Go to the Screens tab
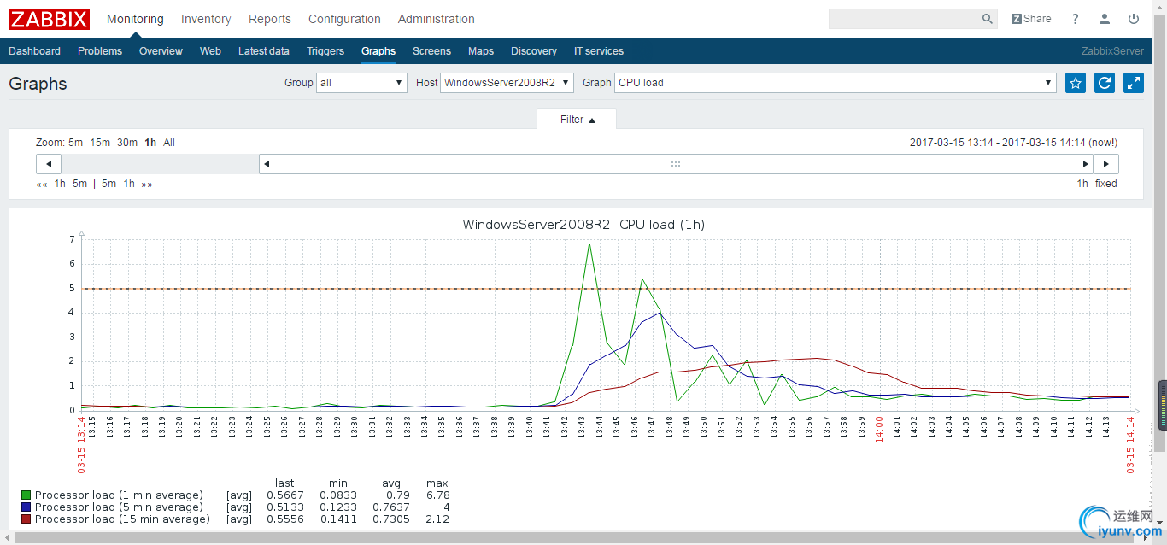Viewport: 1167px width, 545px height. point(431,51)
